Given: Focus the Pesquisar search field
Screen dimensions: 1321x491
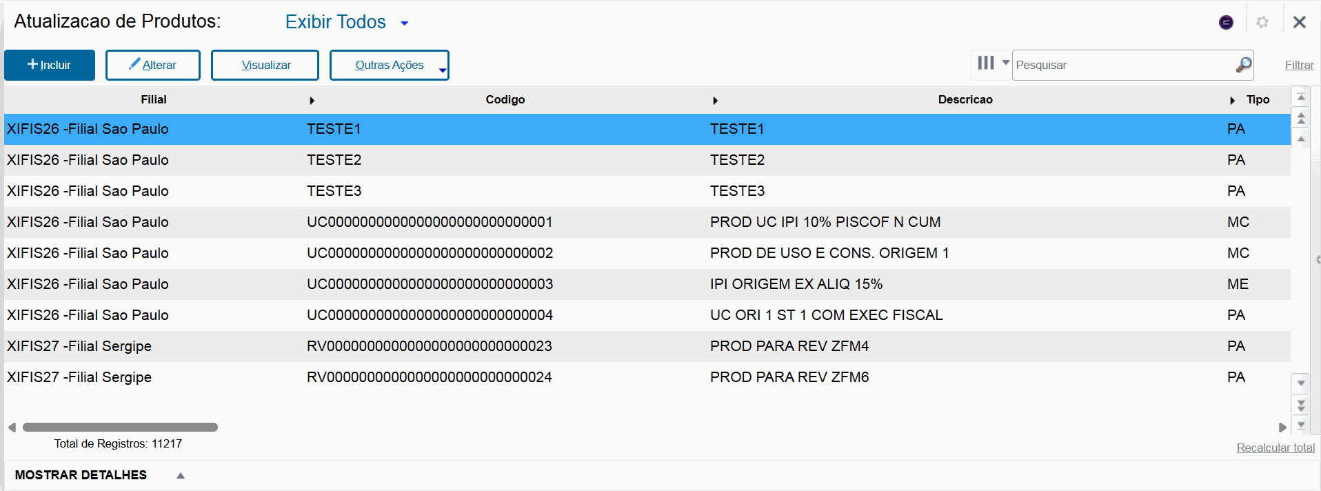Looking at the screenshot, I should pyautogui.click(x=1124, y=65).
